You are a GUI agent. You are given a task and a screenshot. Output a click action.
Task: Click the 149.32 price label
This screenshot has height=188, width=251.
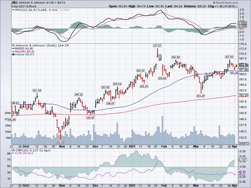(x=78, y=95)
